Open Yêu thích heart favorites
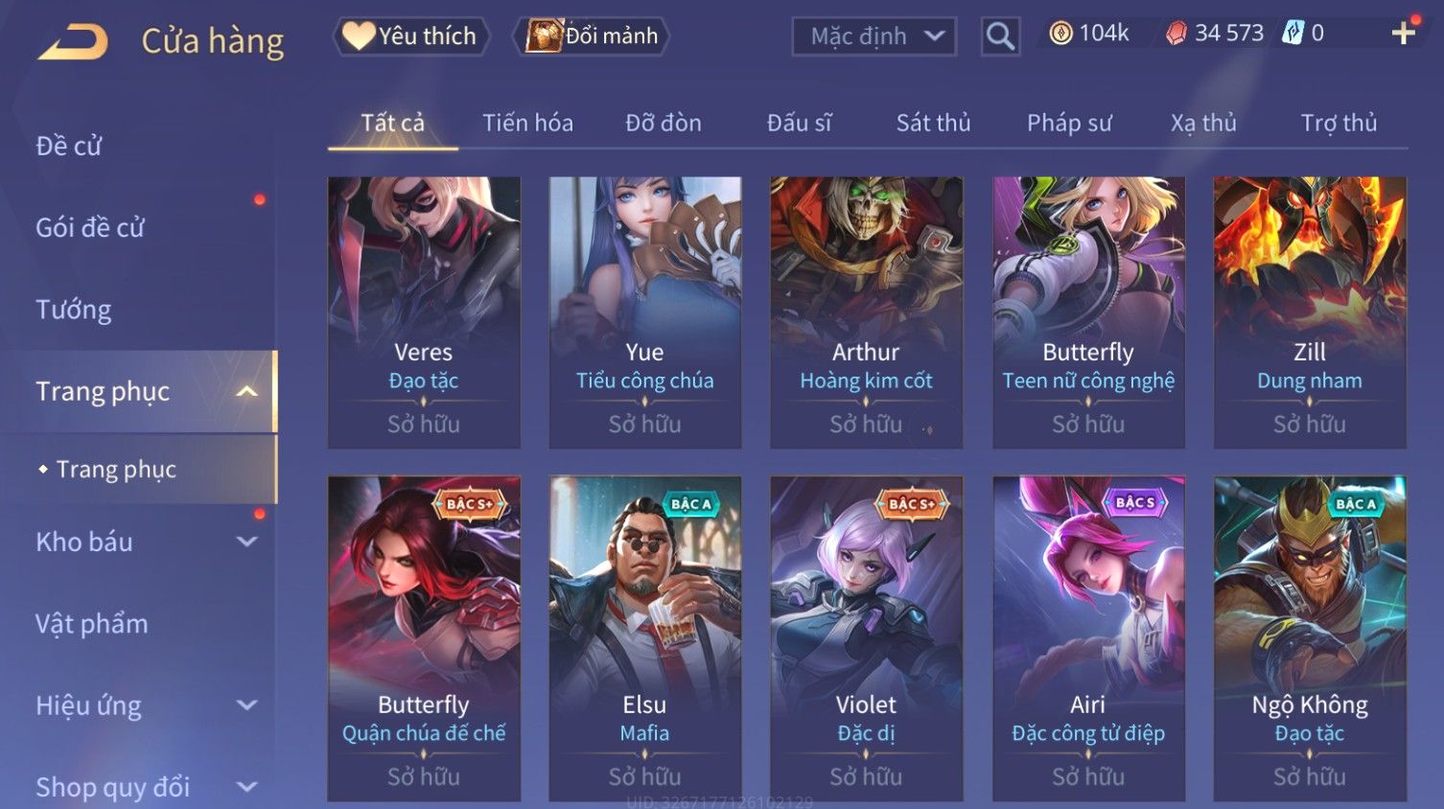Screen dimensions: 1444x809 (411, 36)
